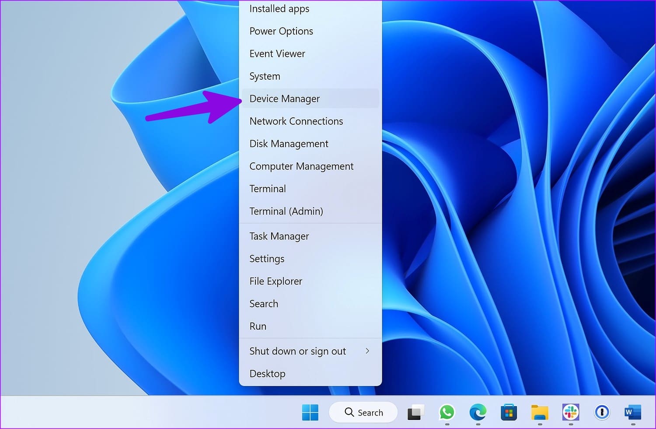Open Settings from the menu

click(267, 259)
